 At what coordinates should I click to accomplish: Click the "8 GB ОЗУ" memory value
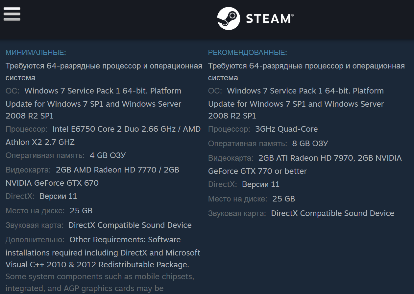point(310,144)
